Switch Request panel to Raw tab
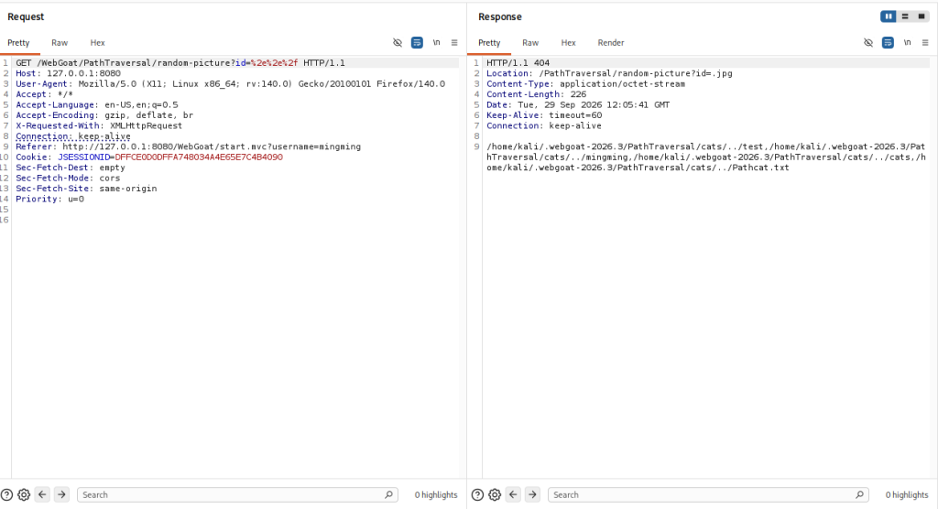This screenshot has width=938, height=509. click(x=60, y=42)
